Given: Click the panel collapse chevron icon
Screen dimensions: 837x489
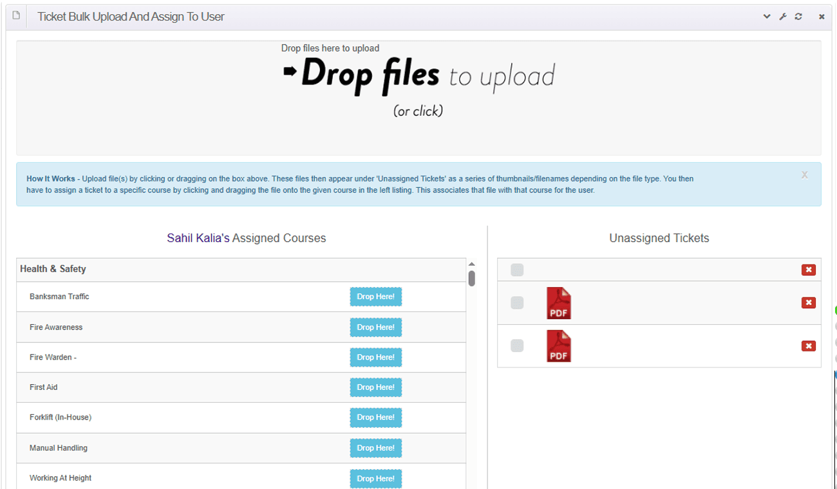Looking at the screenshot, I should point(766,17).
